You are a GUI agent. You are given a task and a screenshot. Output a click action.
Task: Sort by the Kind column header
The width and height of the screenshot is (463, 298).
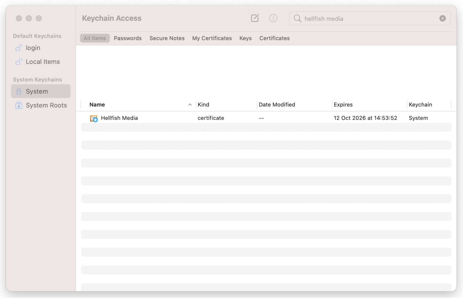click(x=204, y=105)
